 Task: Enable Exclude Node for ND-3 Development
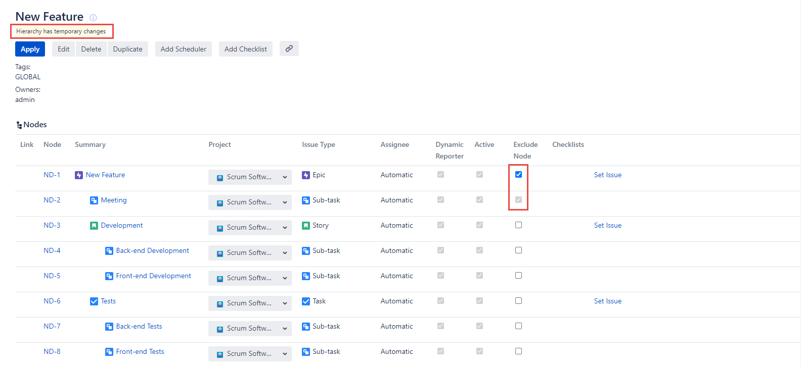pyautogui.click(x=518, y=225)
